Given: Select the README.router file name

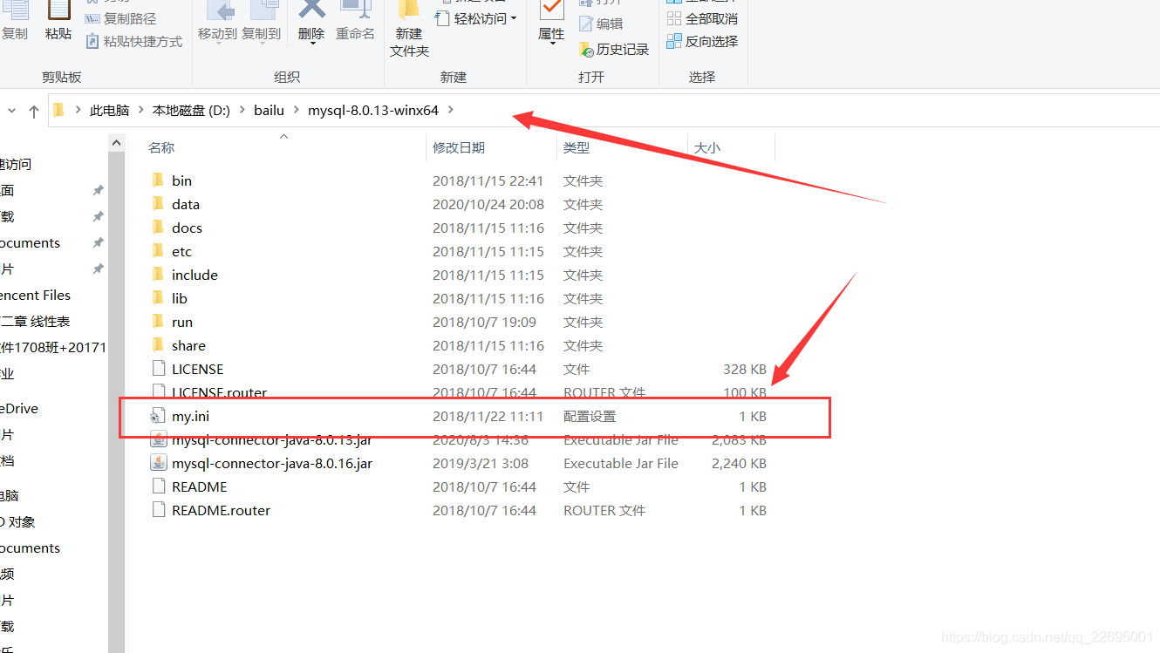Looking at the screenshot, I should pyautogui.click(x=222, y=510).
